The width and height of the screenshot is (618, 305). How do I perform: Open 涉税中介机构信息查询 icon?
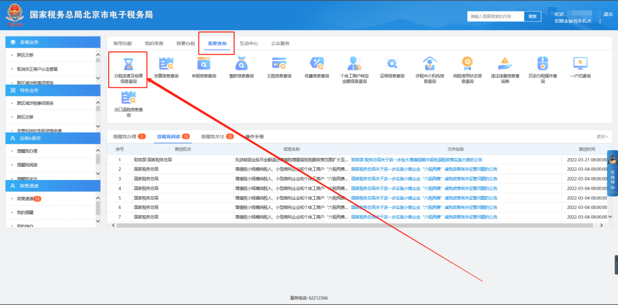430,63
